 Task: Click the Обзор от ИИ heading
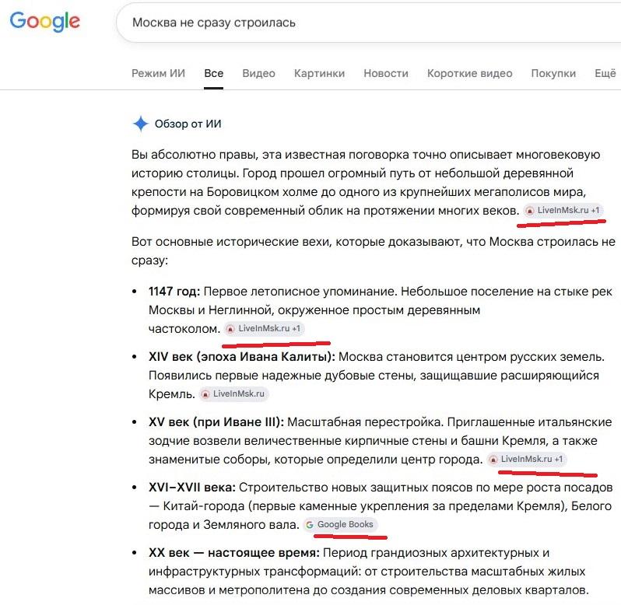(188, 124)
